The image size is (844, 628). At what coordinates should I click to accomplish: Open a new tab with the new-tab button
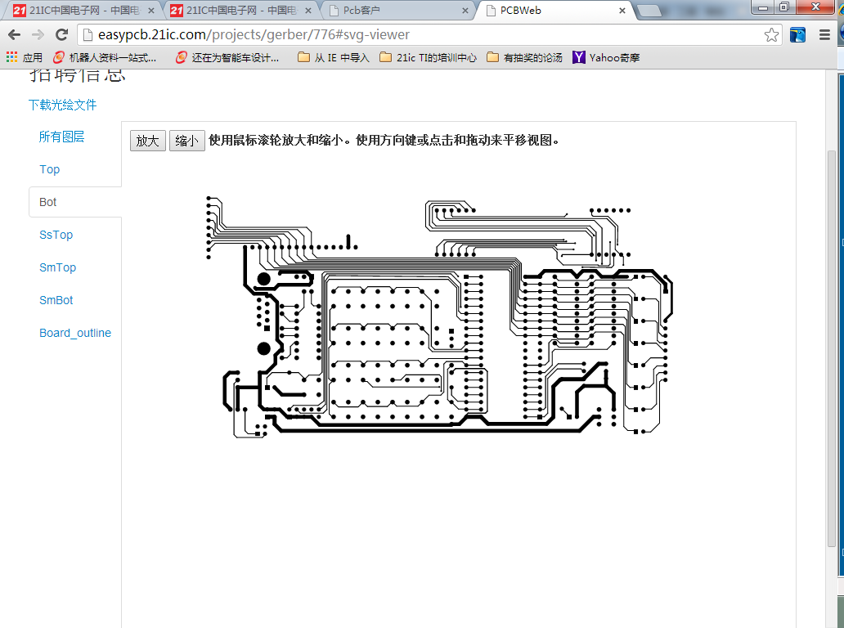(649, 11)
